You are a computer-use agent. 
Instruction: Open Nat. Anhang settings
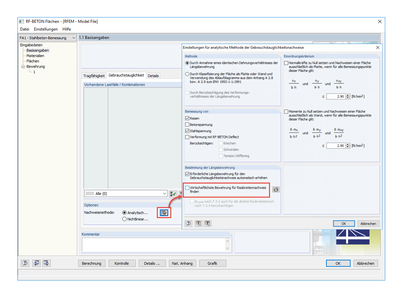(x=182, y=263)
